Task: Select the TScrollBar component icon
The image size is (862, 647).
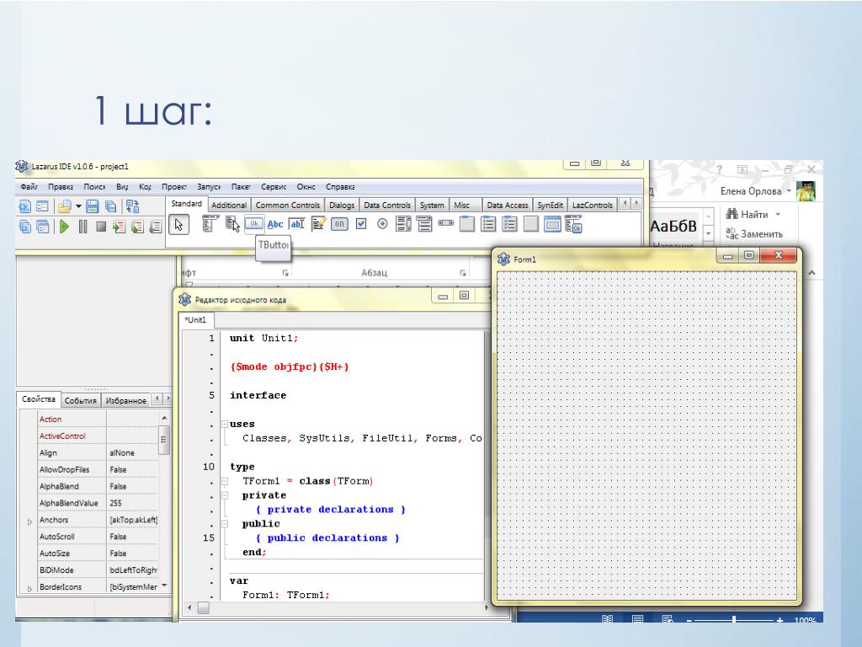Action: click(x=446, y=223)
